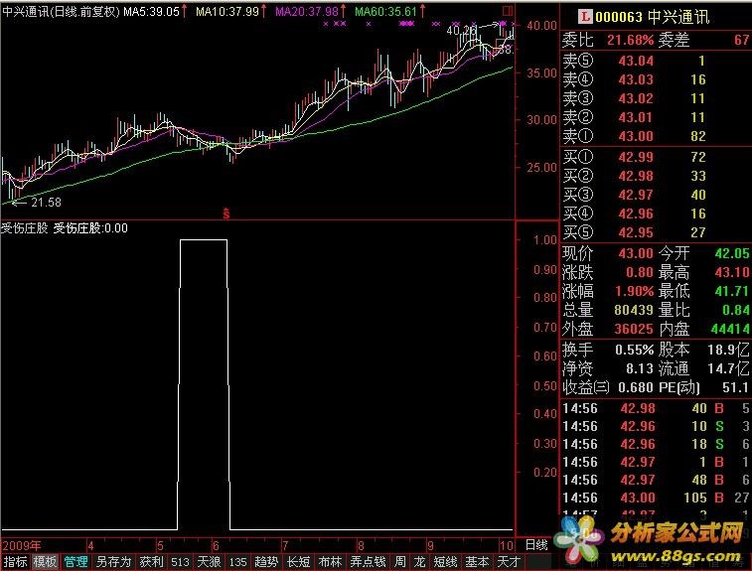Click the 2009年 label on time axis
Viewport: 752px width, 571px height.
point(22,545)
